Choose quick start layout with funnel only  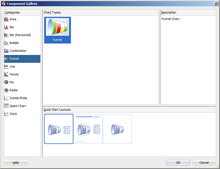pos(117,129)
